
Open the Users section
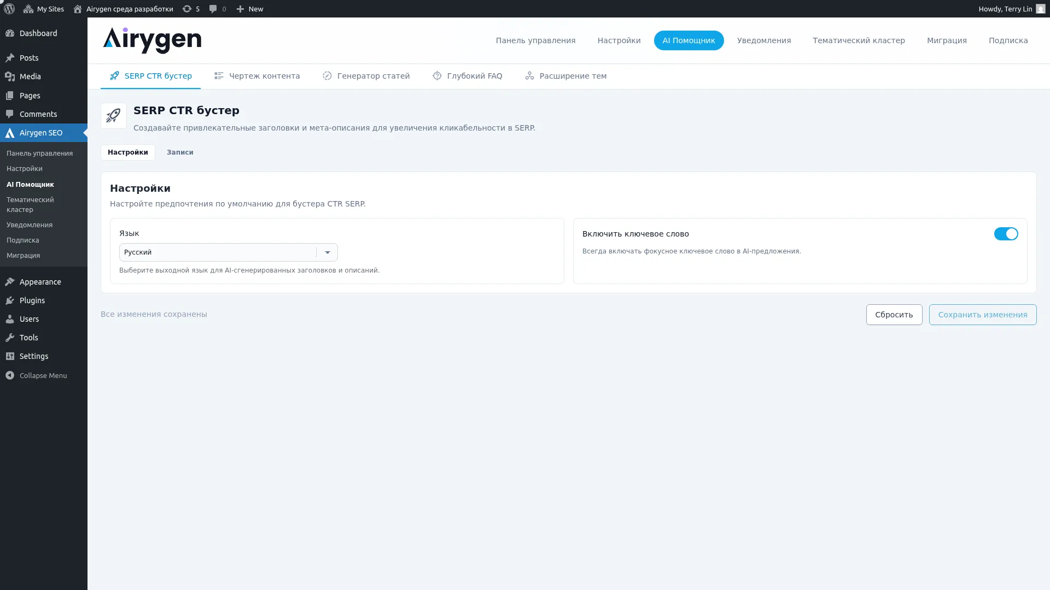pos(44,319)
